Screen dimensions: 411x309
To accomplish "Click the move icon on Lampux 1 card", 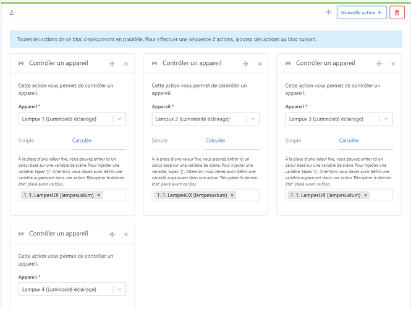I will tap(112, 64).
